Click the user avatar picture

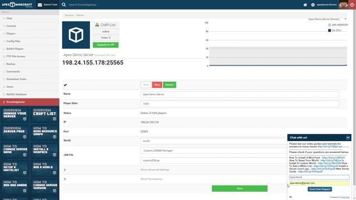(343, 4)
